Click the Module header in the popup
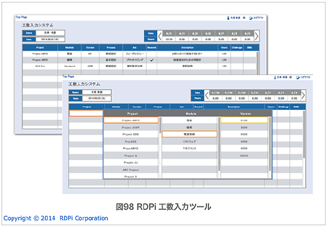Screen dimensions: 327x226 tap(191, 114)
